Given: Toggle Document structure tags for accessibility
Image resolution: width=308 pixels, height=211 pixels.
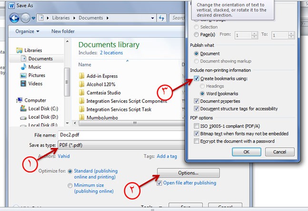Looking at the screenshot, I should coord(197,109).
